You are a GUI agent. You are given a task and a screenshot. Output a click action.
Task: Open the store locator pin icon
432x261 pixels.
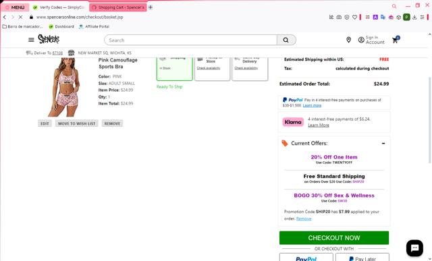348,40
